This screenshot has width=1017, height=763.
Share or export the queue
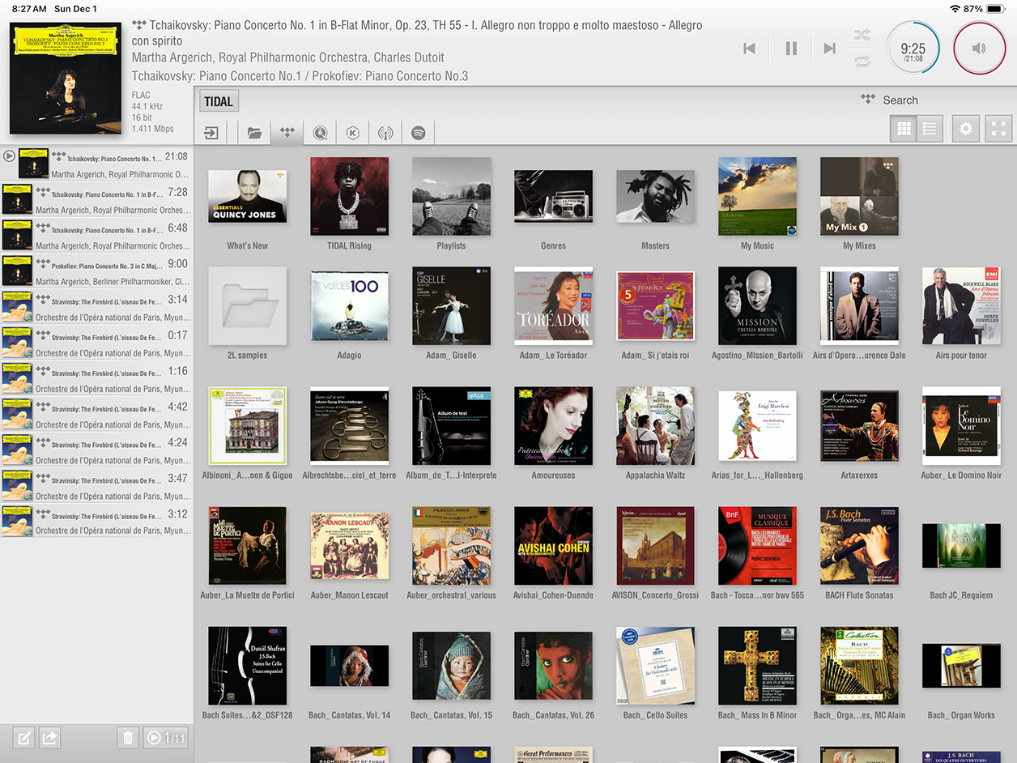(50, 738)
